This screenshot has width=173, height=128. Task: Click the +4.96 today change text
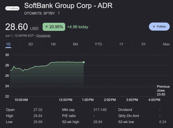click(78, 27)
